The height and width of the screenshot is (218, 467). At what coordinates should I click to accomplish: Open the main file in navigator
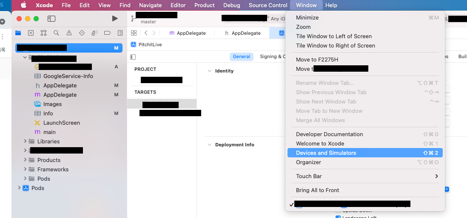49,132
